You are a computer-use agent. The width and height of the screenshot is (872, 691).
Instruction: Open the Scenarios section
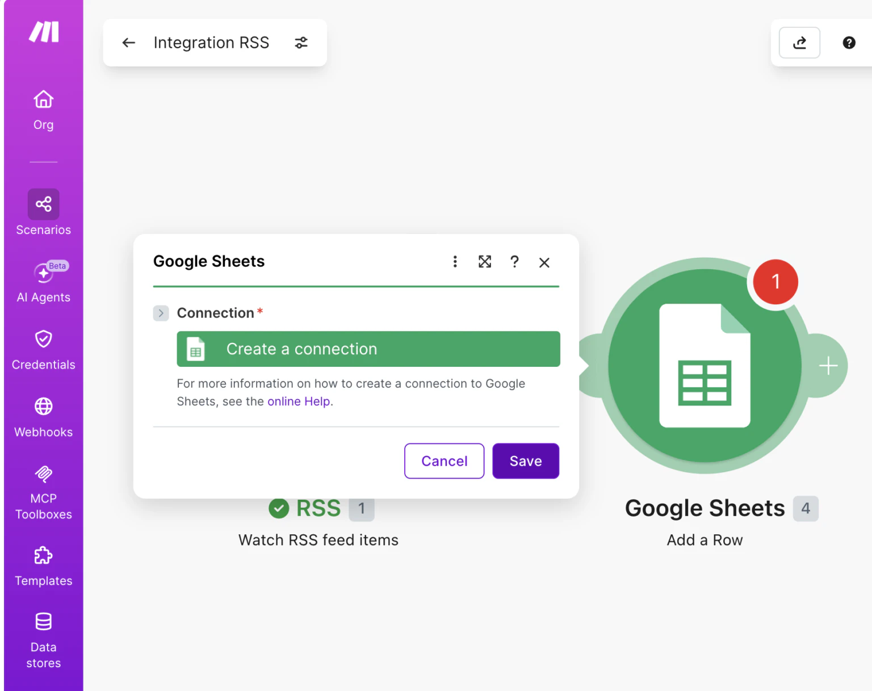(43, 213)
